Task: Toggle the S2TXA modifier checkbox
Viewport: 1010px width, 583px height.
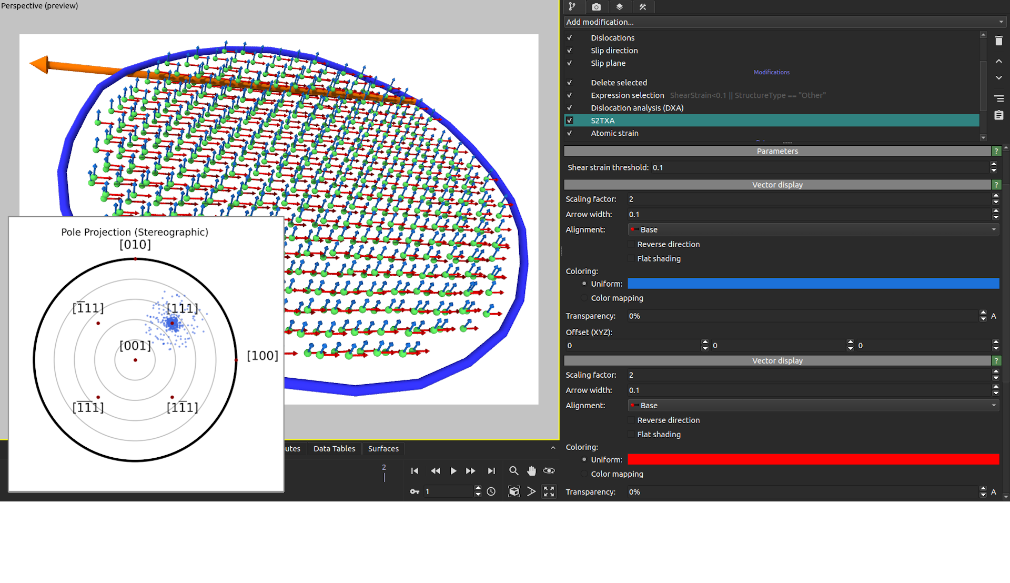Action: click(569, 120)
